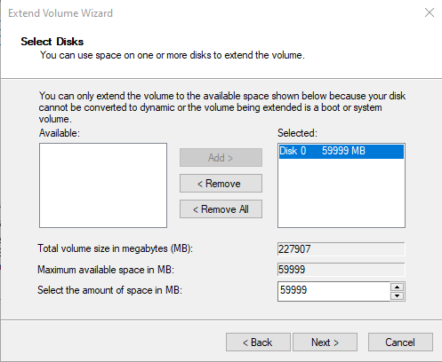The height and width of the screenshot is (362, 442).
Task: Click the < Remove button
Action: [x=221, y=184]
